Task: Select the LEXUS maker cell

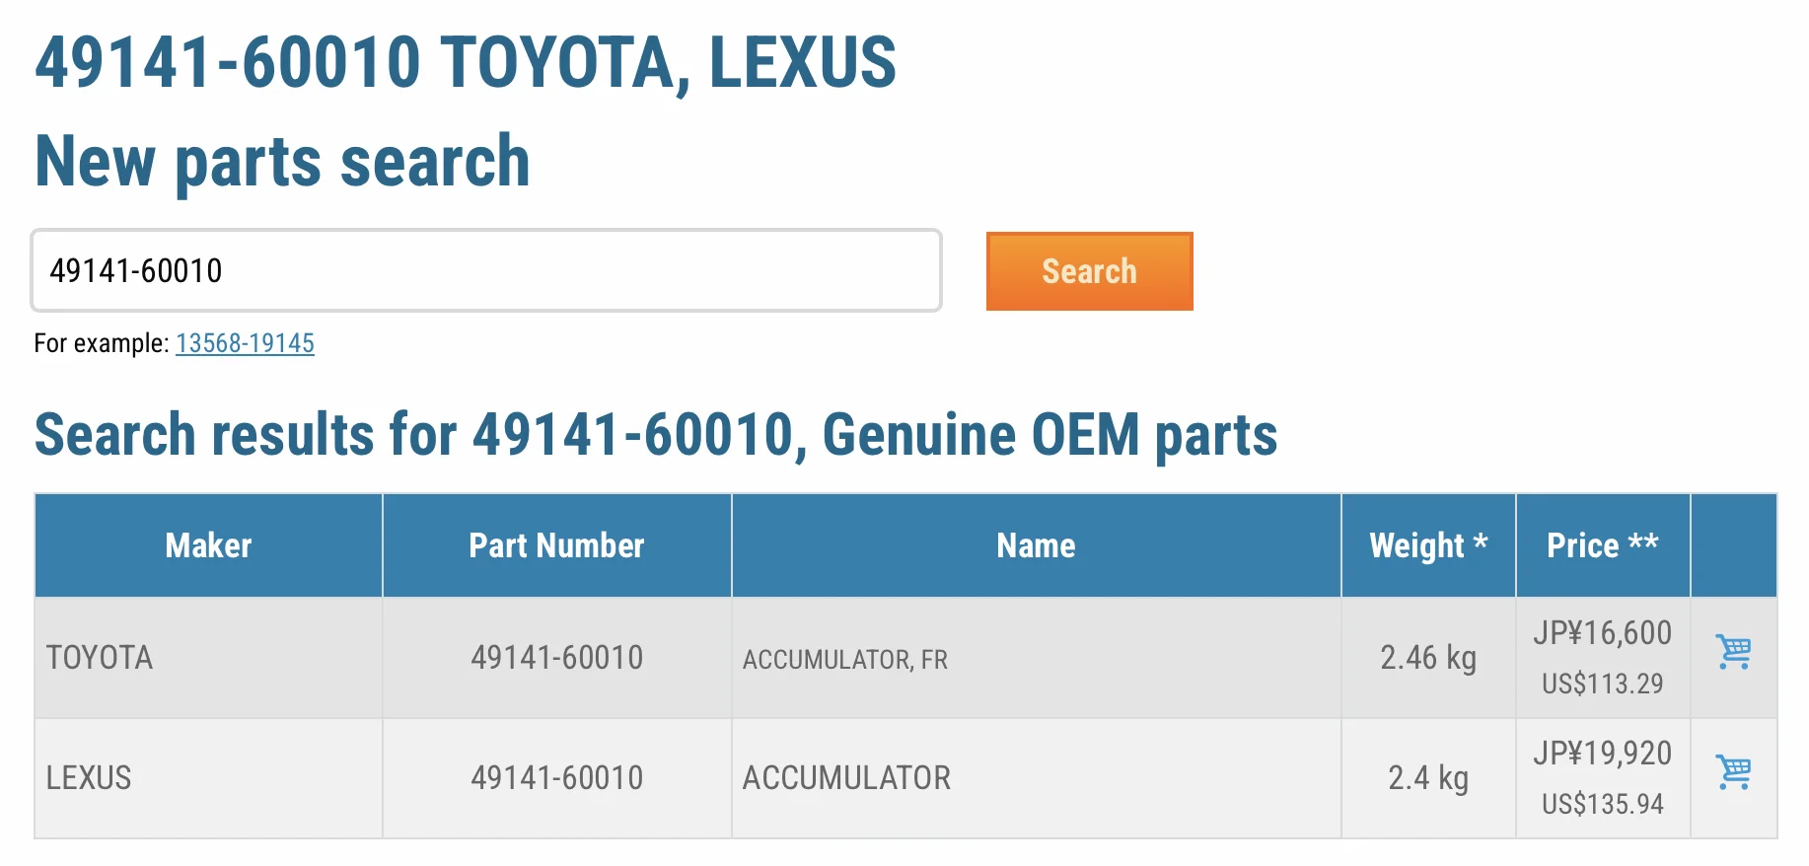Action: (x=89, y=778)
